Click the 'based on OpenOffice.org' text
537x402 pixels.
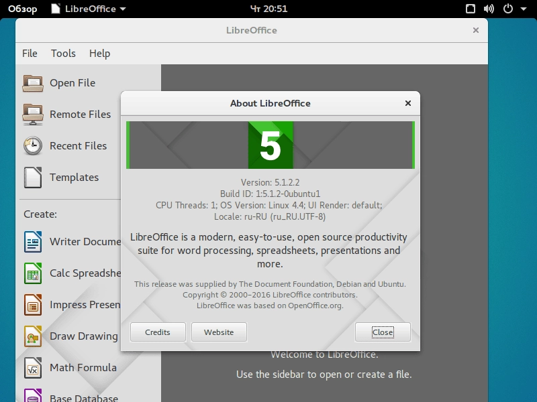(x=270, y=306)
